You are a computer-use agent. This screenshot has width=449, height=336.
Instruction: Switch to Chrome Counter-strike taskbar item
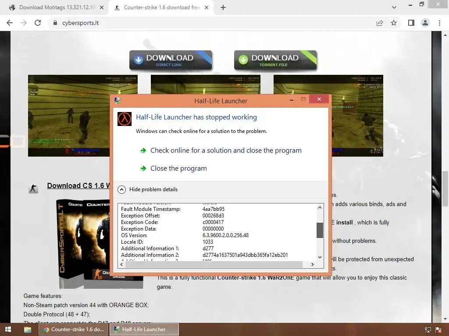point(73,329)
